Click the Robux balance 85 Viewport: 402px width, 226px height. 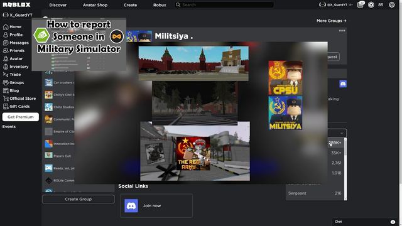pyautogui.click(x=381, y=4)
